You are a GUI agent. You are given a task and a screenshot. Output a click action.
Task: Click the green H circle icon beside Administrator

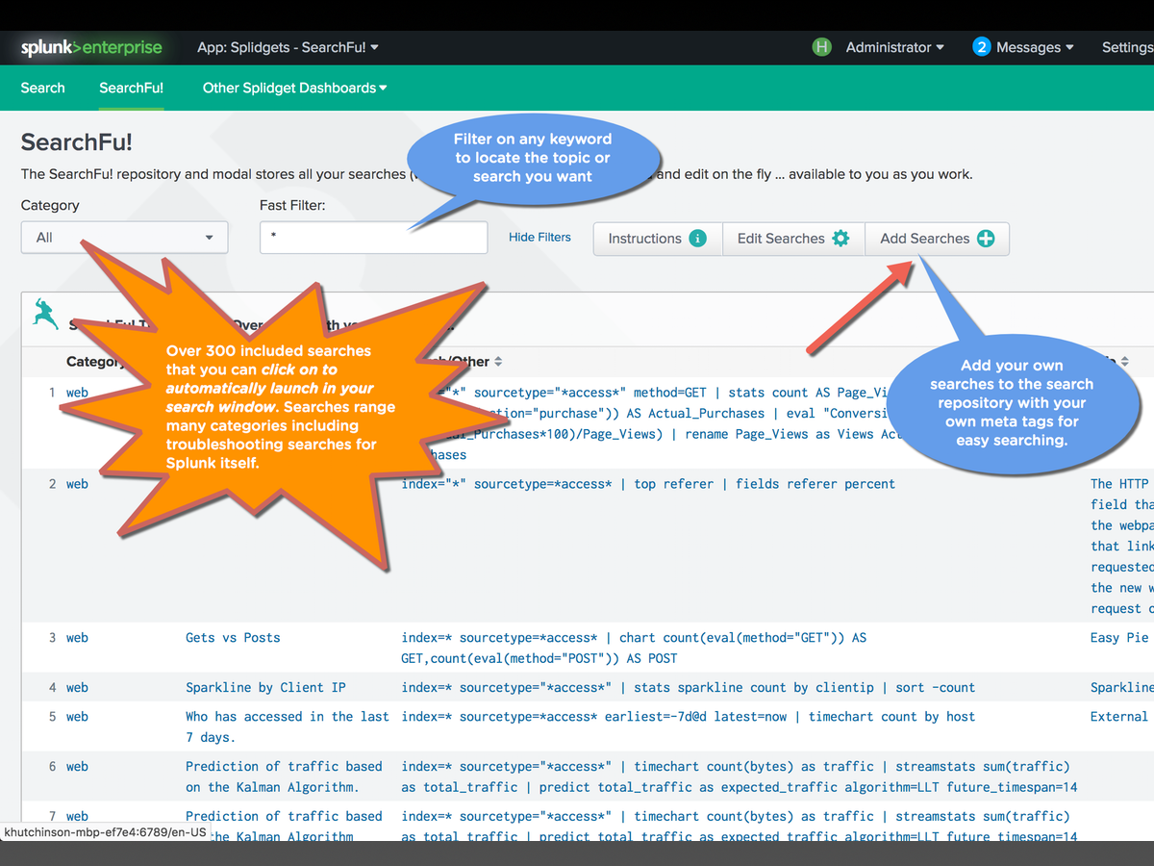pyautogui.click(x=821, y=47)
